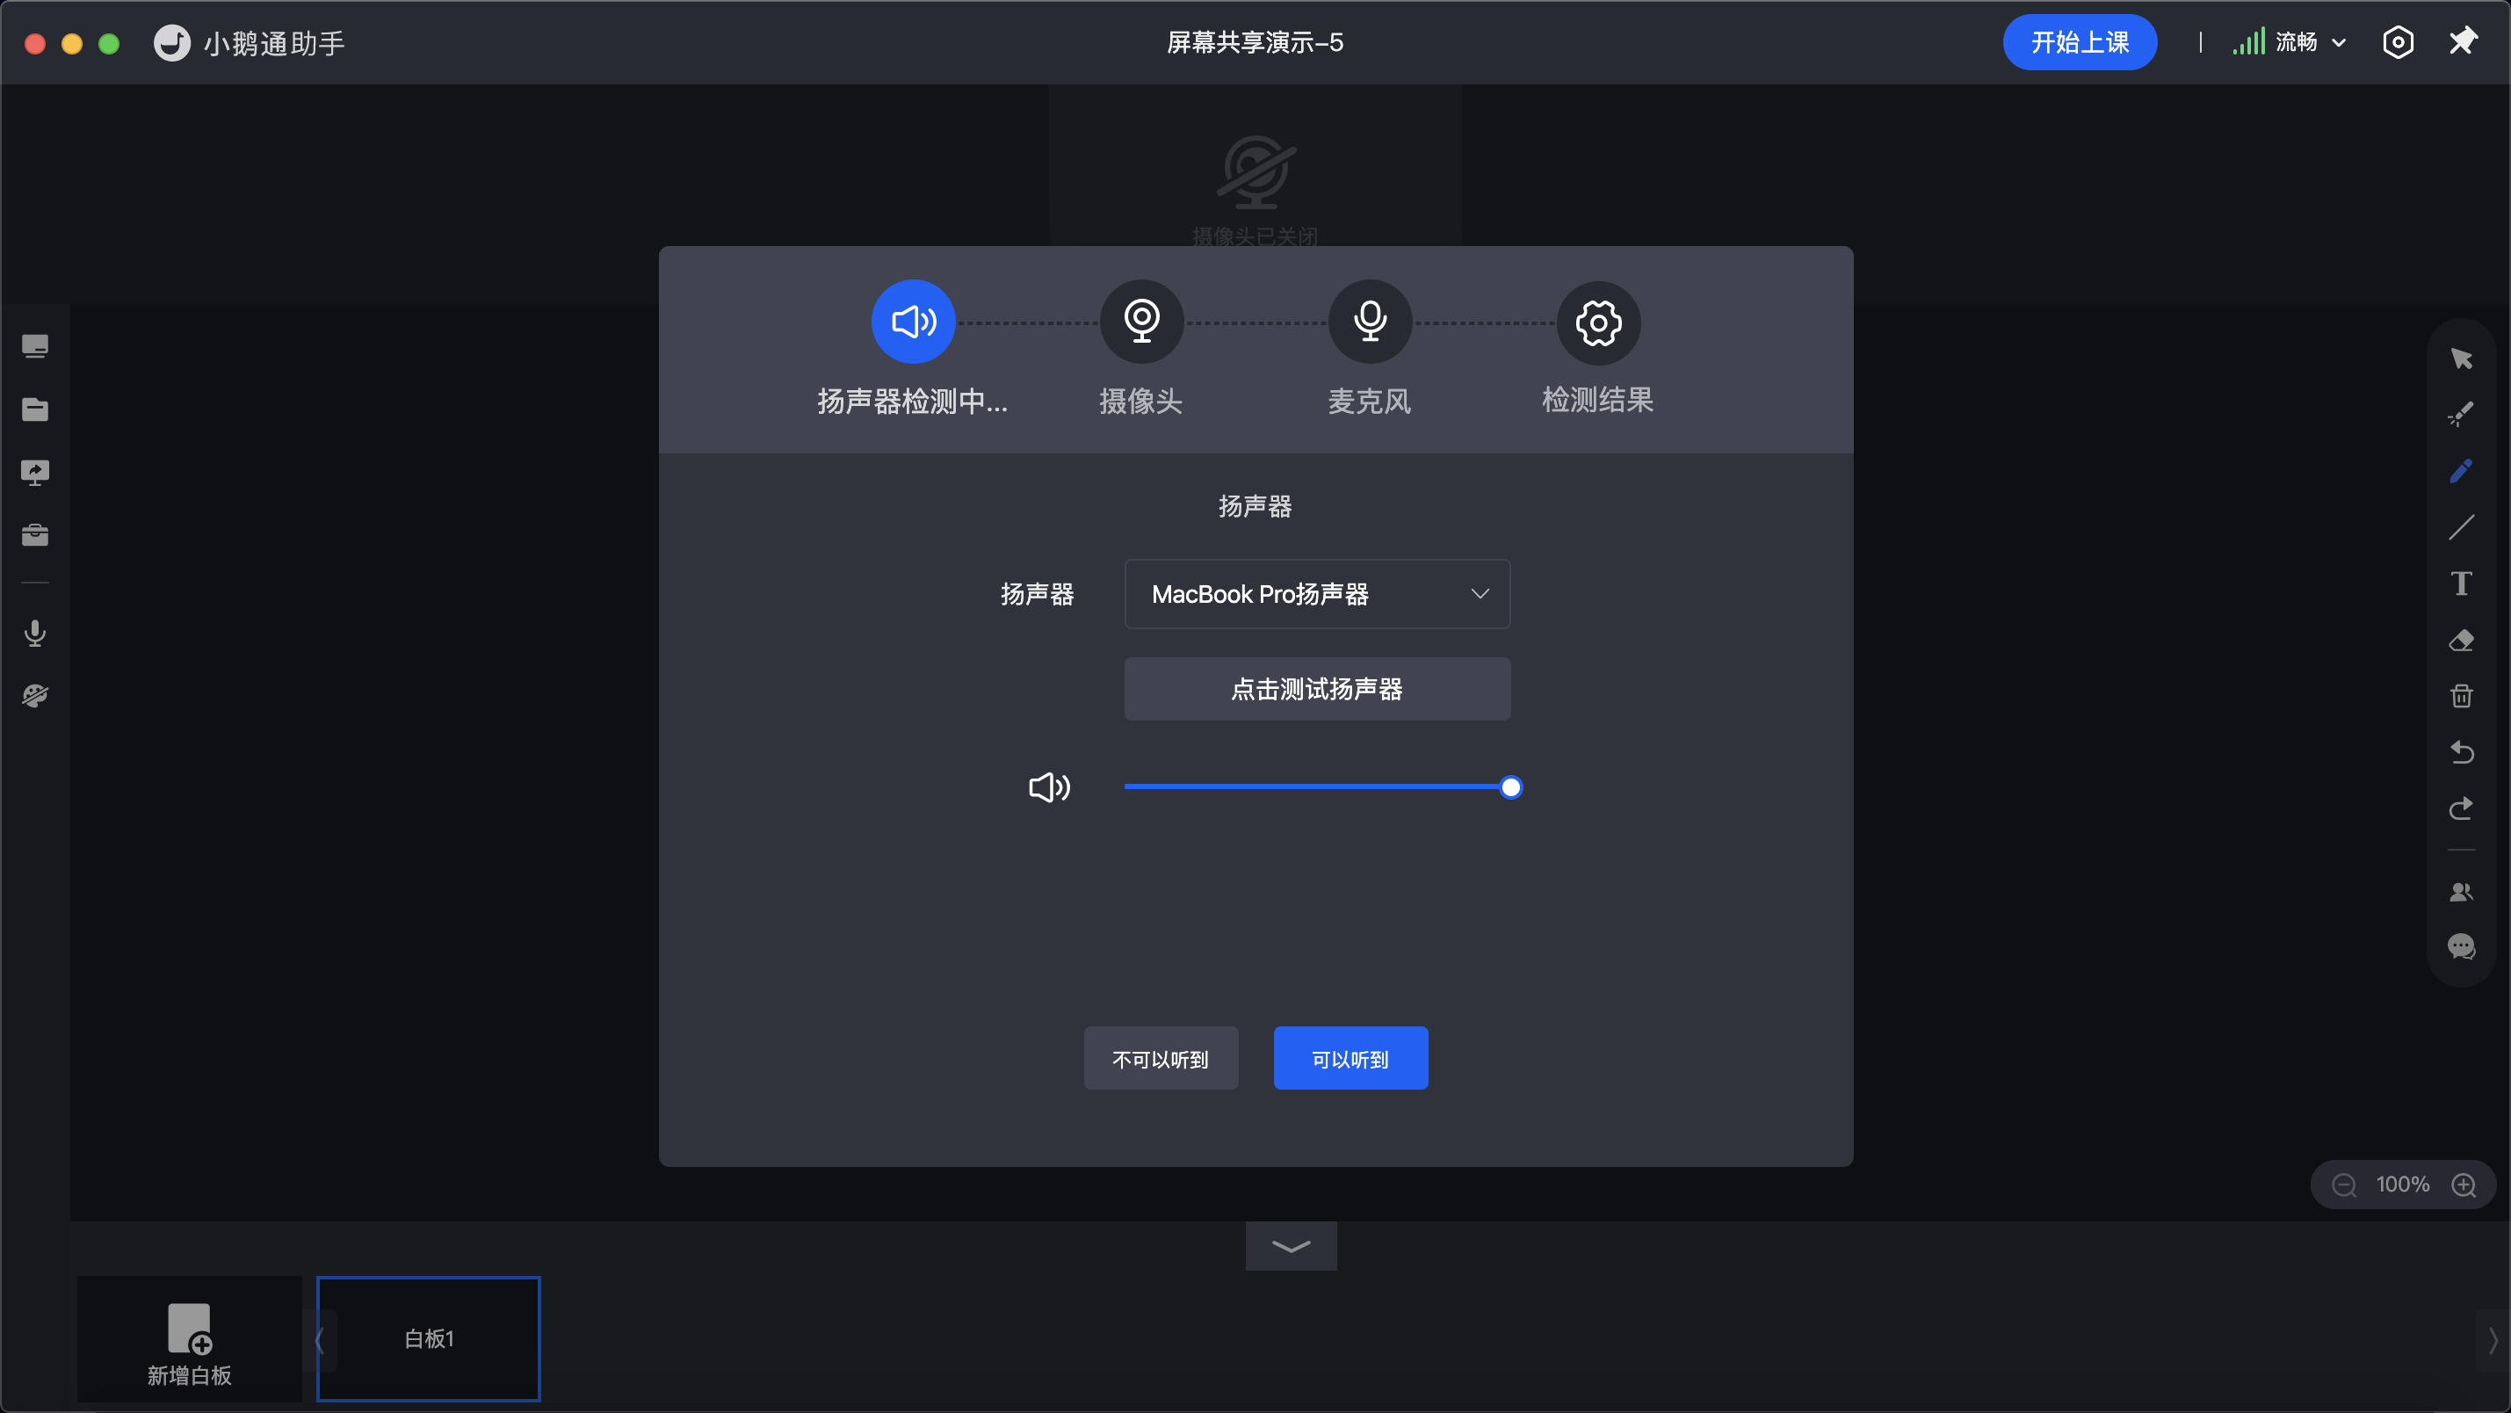The height and width of the screenshot is (1413, 2511).
Task: Click the 麦克风 step label
Action: point(1370,401)
